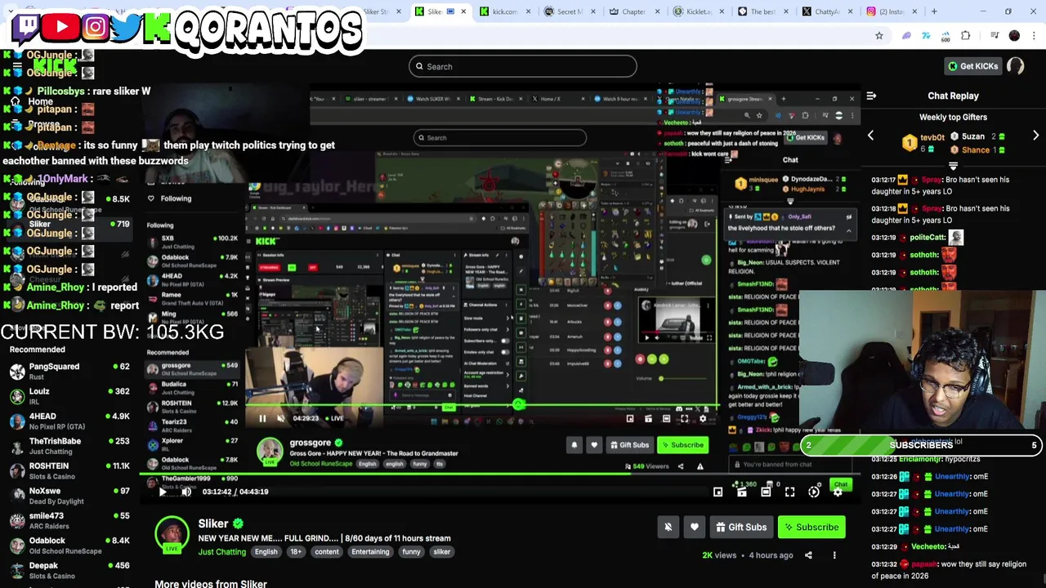The width and height of the screenshot is (1046, 588).
Task: Click the Get KICKs button
Action: (972, 66)
